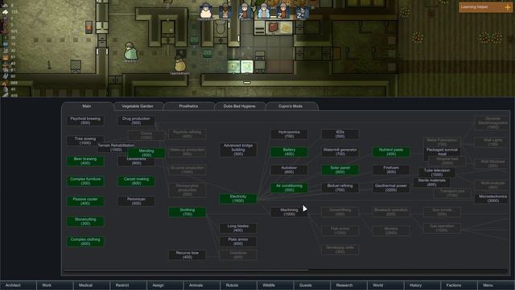
Task: Open the Dubs Bad Hygiene research tab
Action: (240, 106)
